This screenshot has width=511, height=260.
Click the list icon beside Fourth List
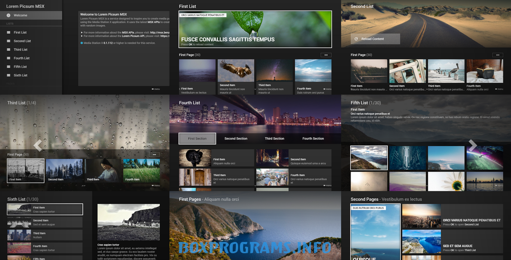click(x=8, y=58)
